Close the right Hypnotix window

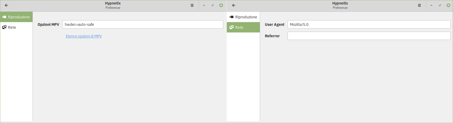click(448, 5)
